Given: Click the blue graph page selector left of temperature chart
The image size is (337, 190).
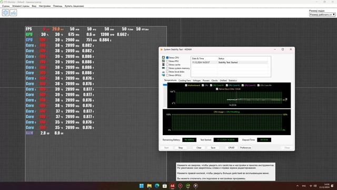Looking at the screenshot, I should [x=165, y=85].
